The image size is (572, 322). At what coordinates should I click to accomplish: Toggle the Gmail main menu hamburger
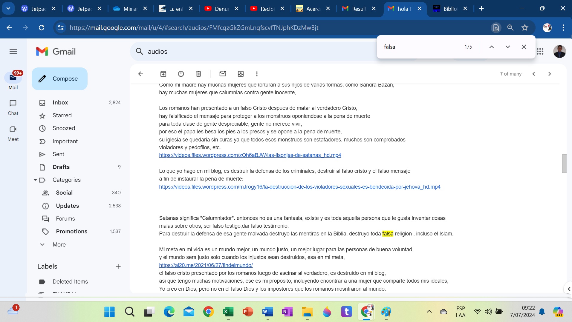[x=13, y=51]
